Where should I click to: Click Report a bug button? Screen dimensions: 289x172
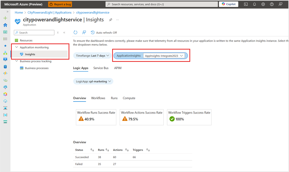60,4
